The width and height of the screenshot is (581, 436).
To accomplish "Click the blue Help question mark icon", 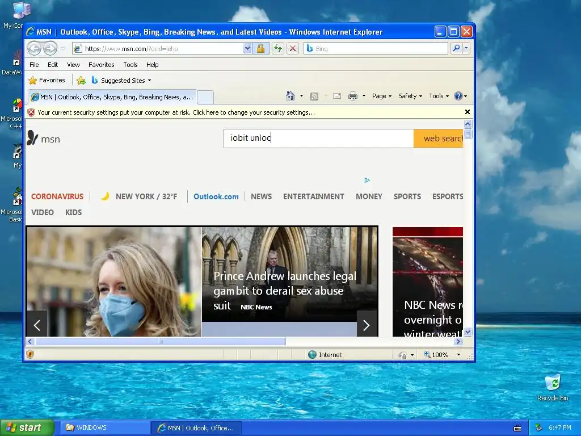I will (x=458, y=96).
